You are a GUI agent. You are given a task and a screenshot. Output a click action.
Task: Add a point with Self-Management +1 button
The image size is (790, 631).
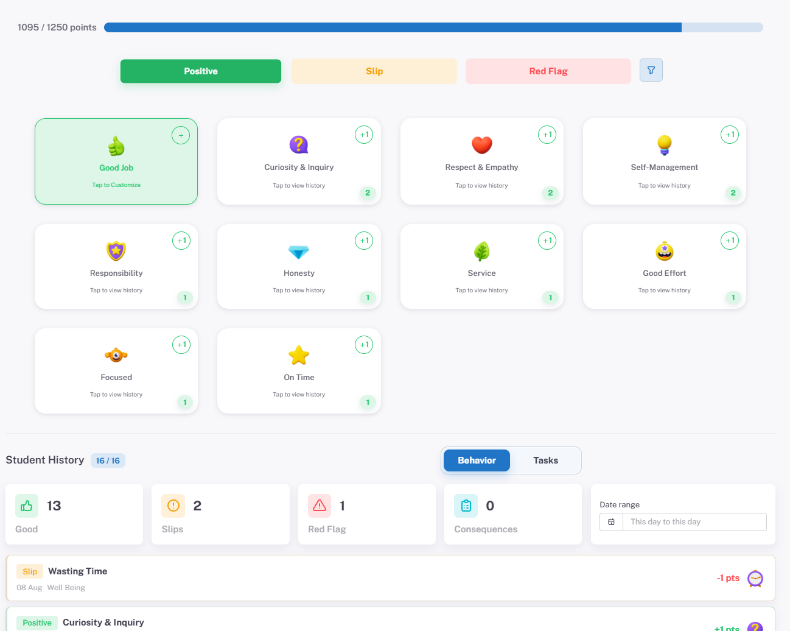click(730, 135)
